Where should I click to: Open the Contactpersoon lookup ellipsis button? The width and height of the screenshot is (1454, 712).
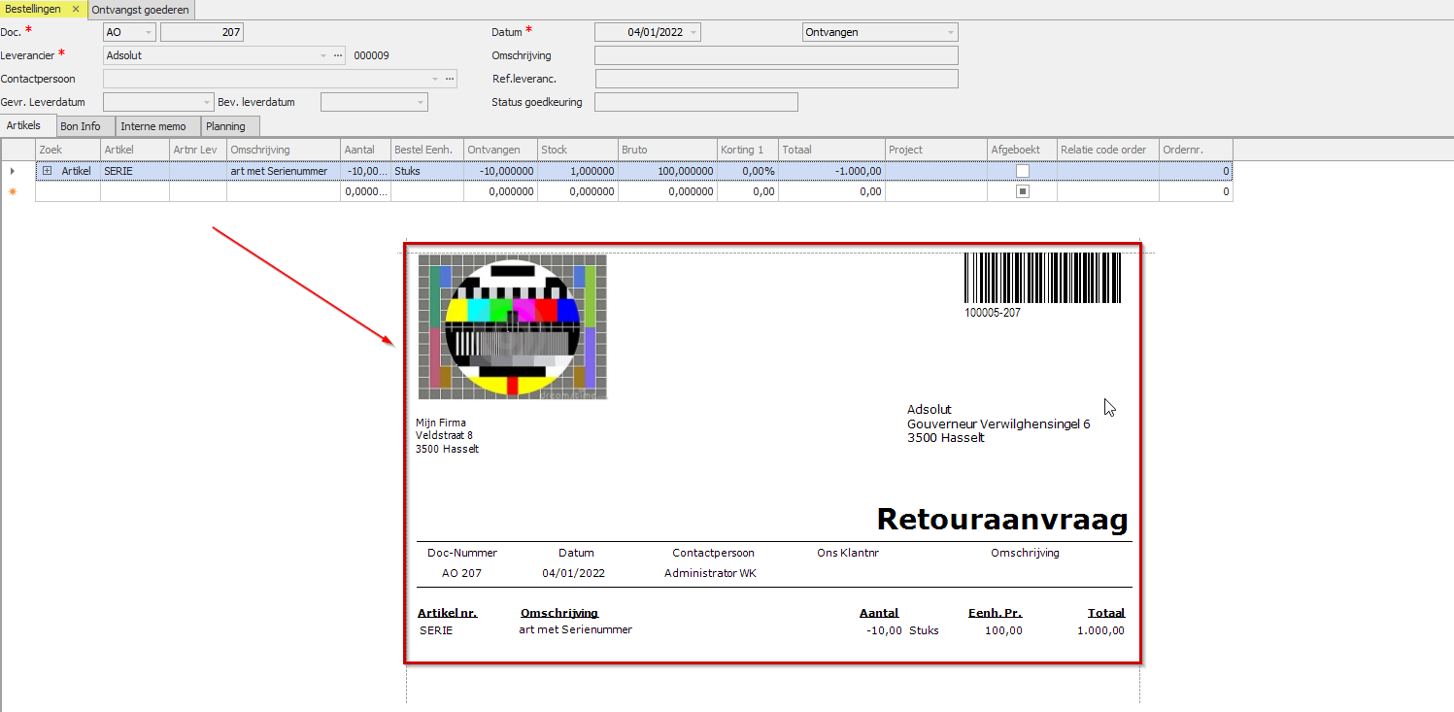(450, 79)
